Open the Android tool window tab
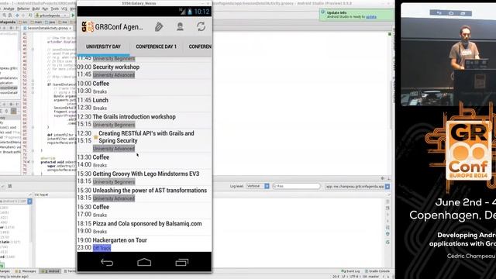This screenshot has width=496, height=279. point(51,271)
